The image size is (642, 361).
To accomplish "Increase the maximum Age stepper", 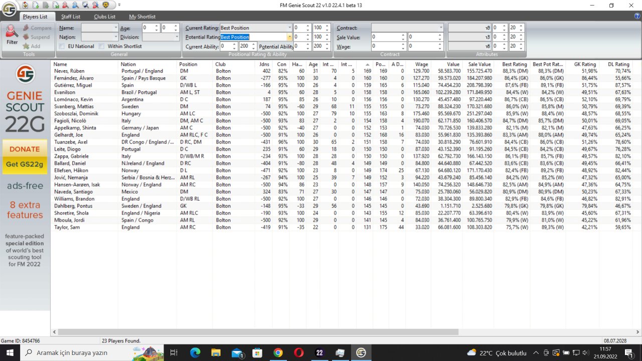I will click(x=177, y=27).
